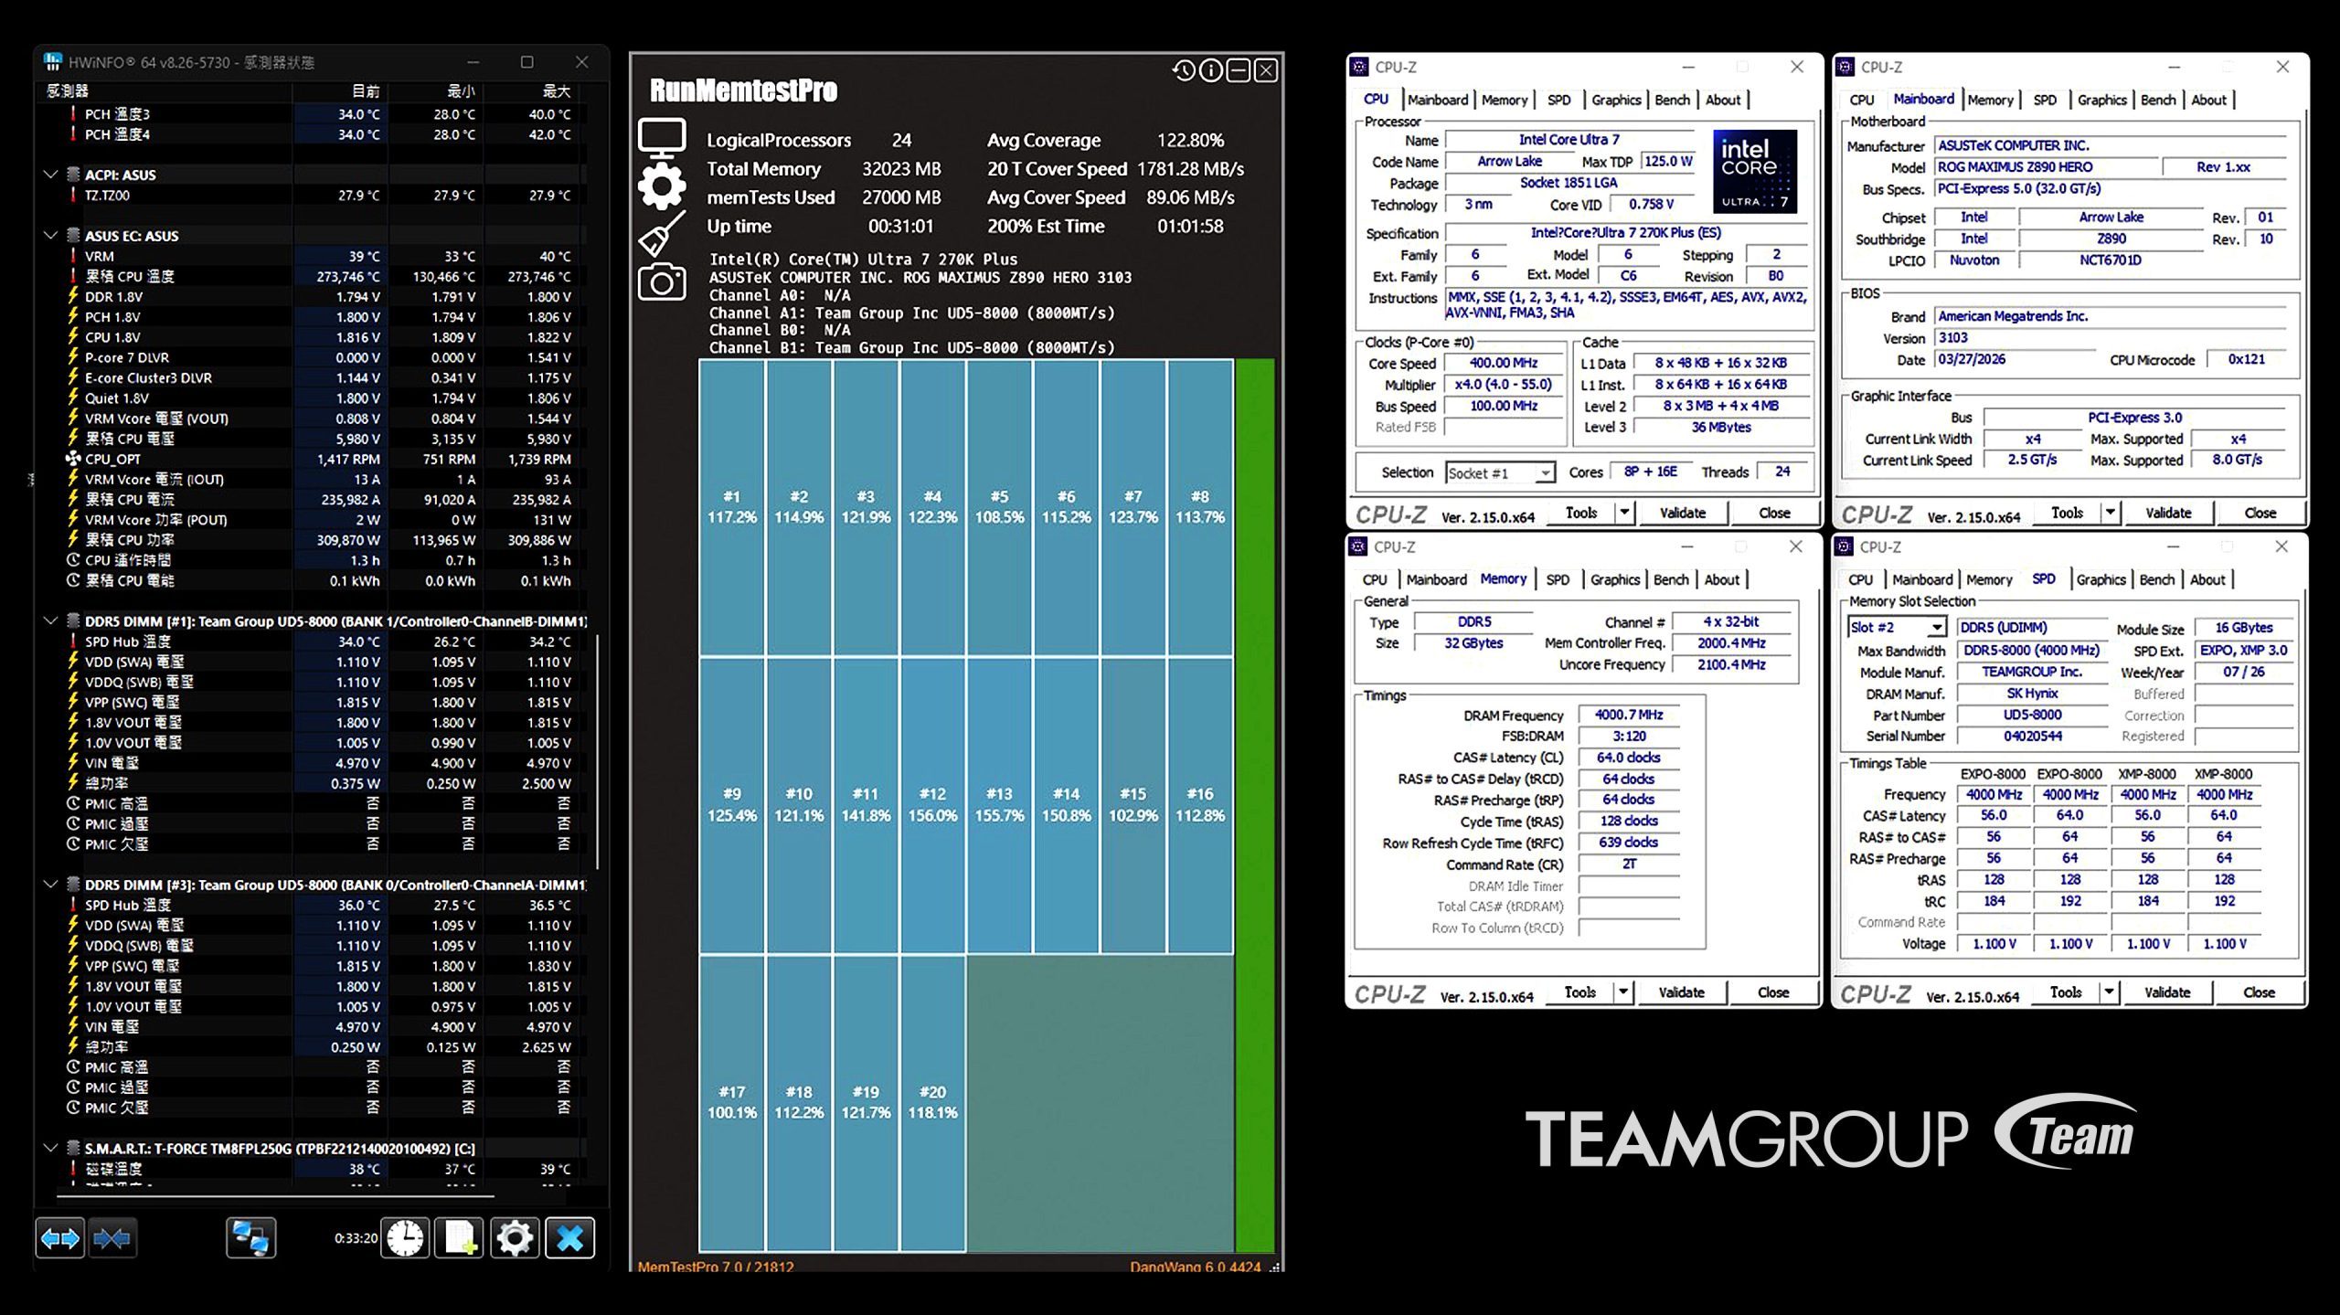This screenshot has height=1315, width=2340.
Task: Select memtest block #12 156.0%
Action: 932,805
